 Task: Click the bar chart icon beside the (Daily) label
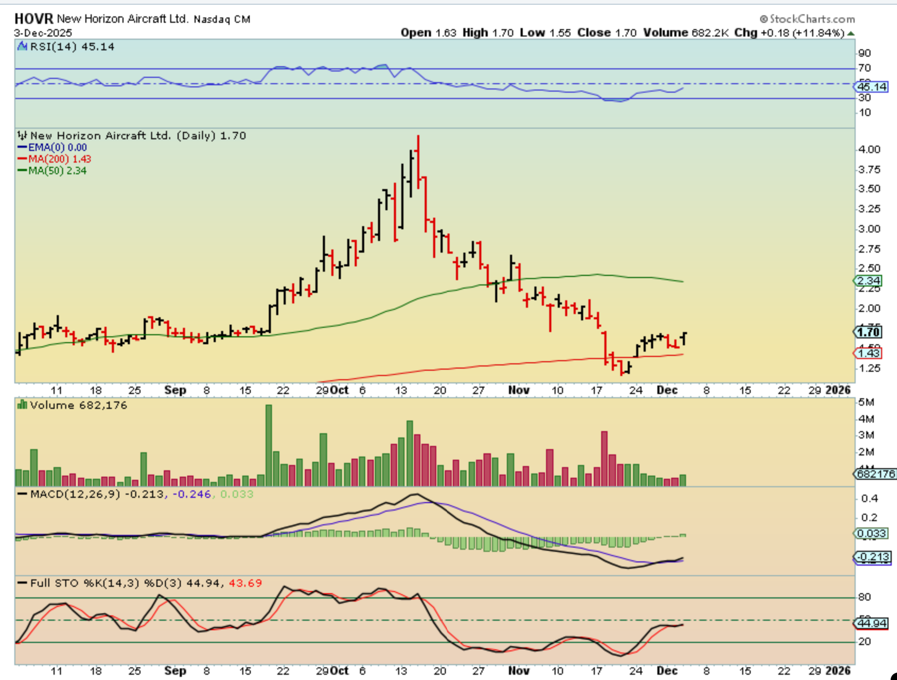(22, 135)
